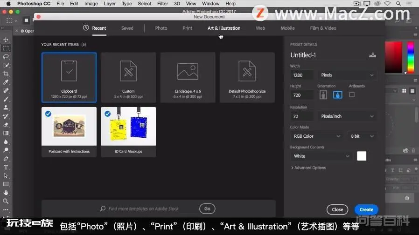Choose landscape orientation

(x=337, y=95)
